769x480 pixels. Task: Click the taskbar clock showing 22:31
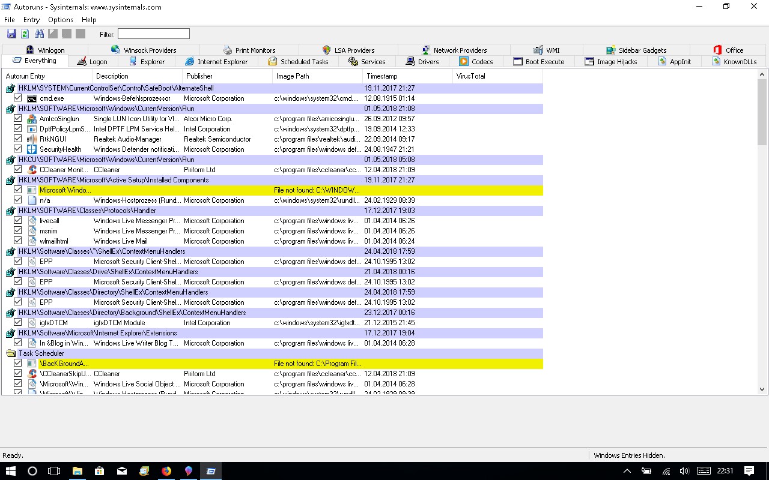click(x=725, y=471)
